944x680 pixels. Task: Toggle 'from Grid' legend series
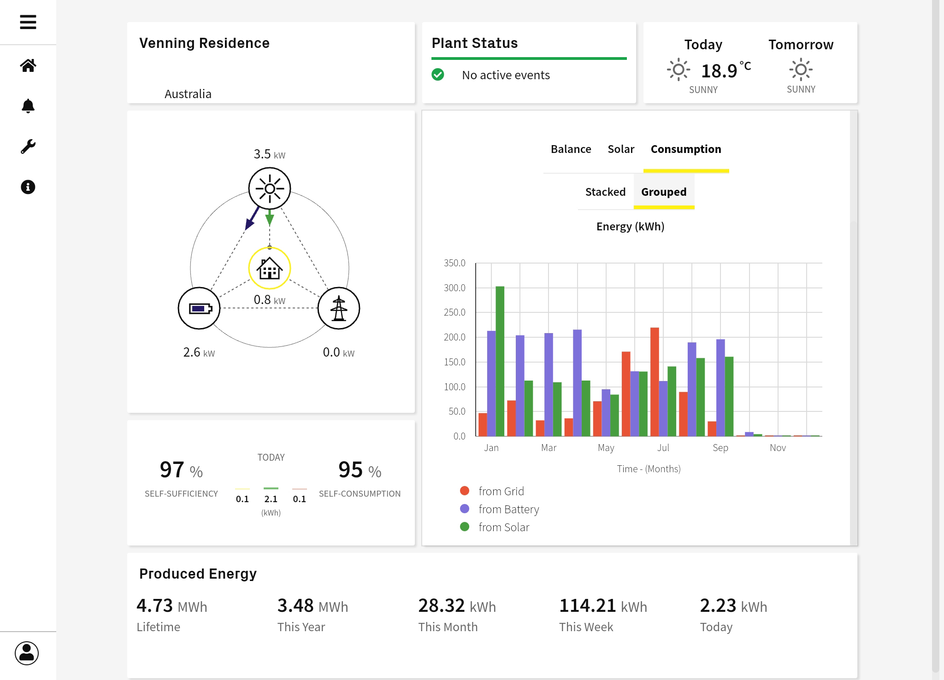(492, 491)
